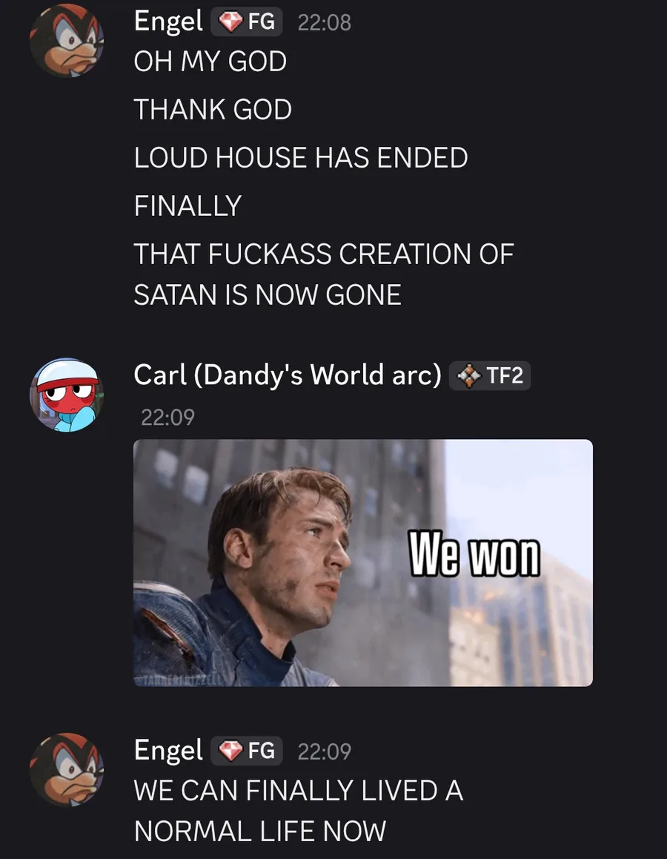Select the 'THANK GOD' message
The width and height of the screenshot is (667, 859).
point(213,110)
